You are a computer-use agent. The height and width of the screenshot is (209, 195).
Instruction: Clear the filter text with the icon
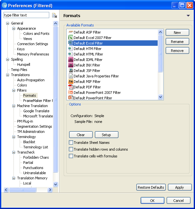pos(54,15)
